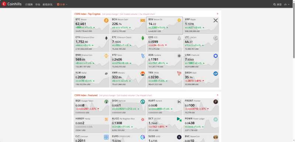This screenshot has width=295, height=142.
Task: Click the POWR price 0.0438
Action: point(190,123)
